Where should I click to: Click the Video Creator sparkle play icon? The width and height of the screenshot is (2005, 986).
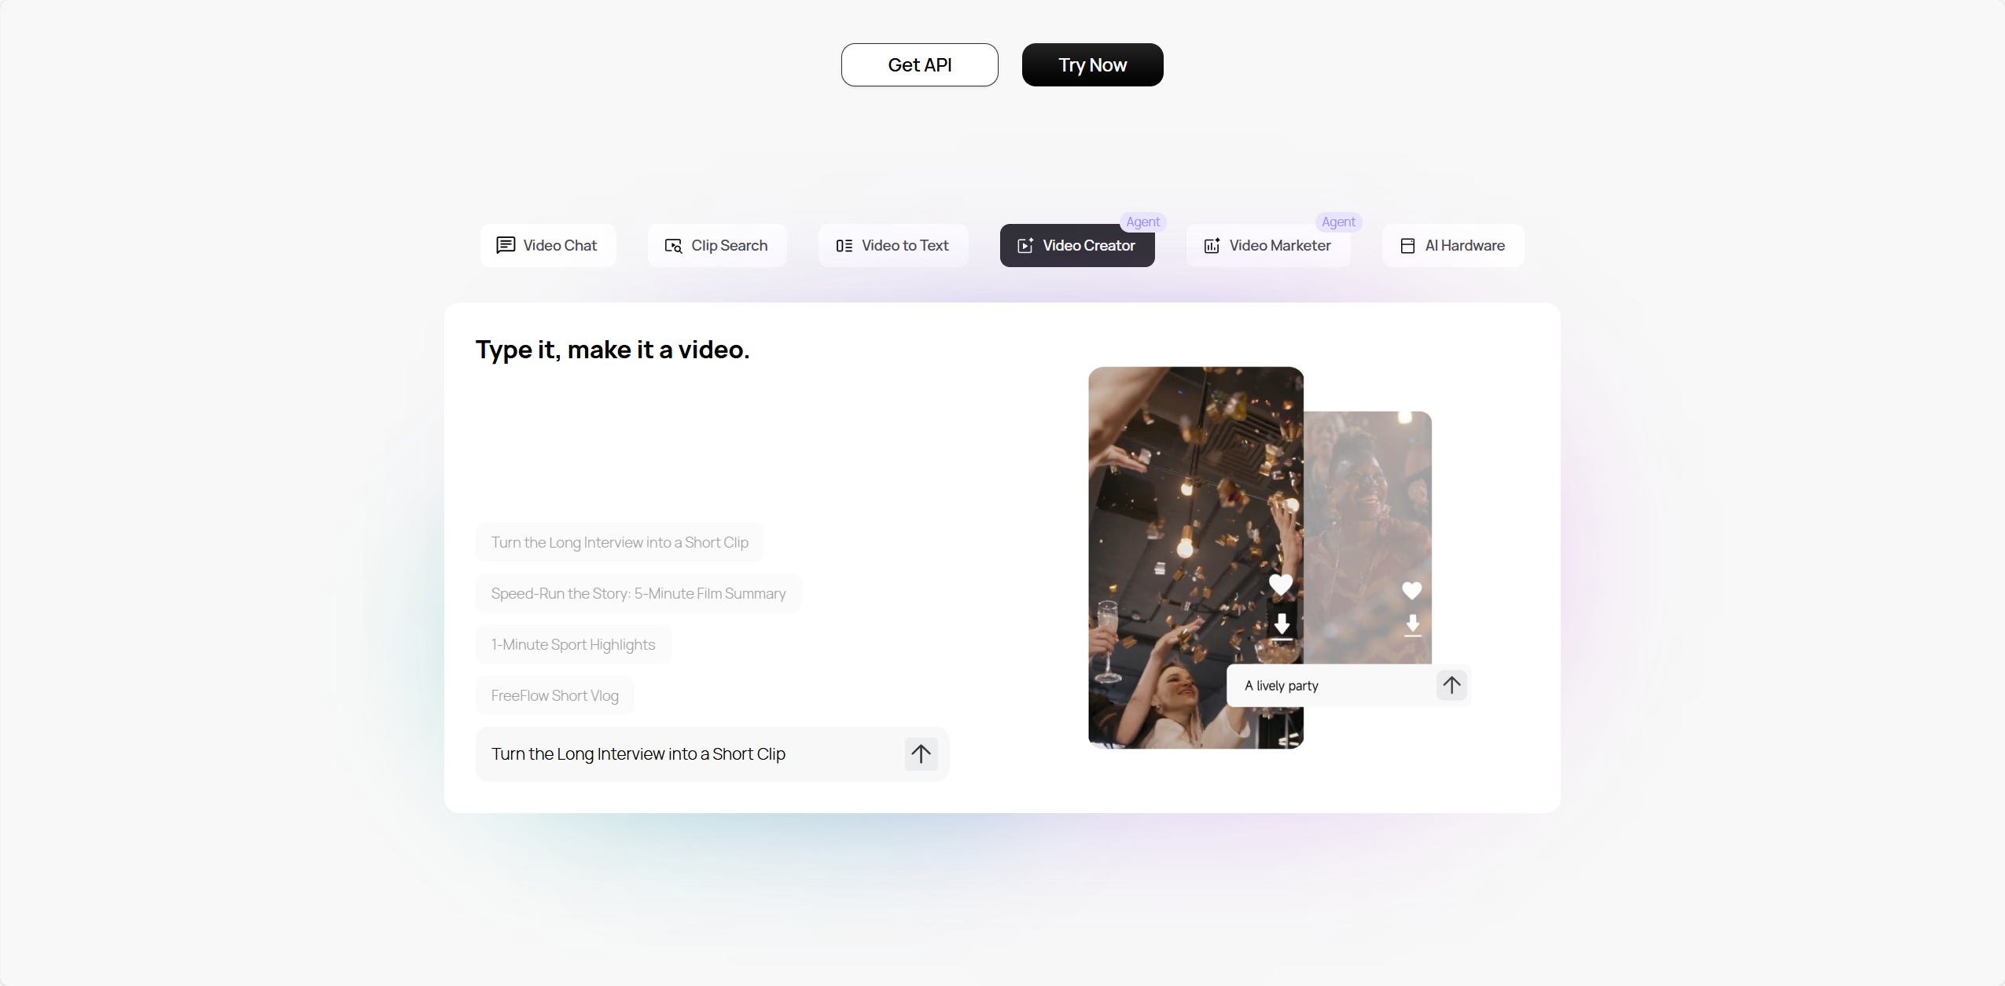[1025, 246]
